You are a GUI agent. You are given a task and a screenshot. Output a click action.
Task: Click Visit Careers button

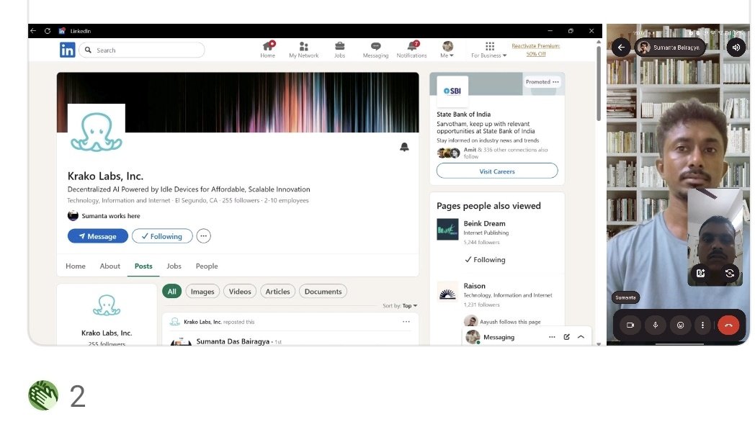click(497, 171)
